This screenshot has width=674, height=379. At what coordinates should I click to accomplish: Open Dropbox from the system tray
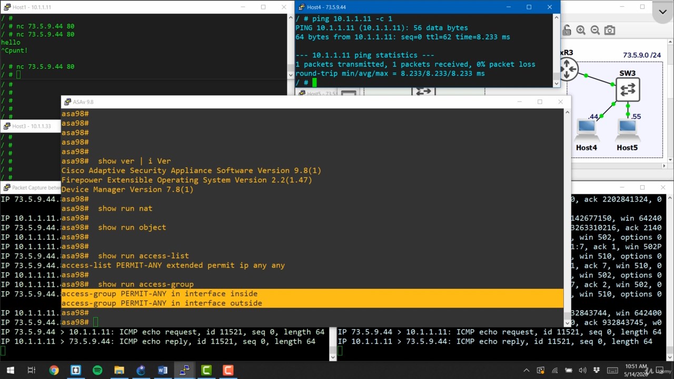[596, 370]
